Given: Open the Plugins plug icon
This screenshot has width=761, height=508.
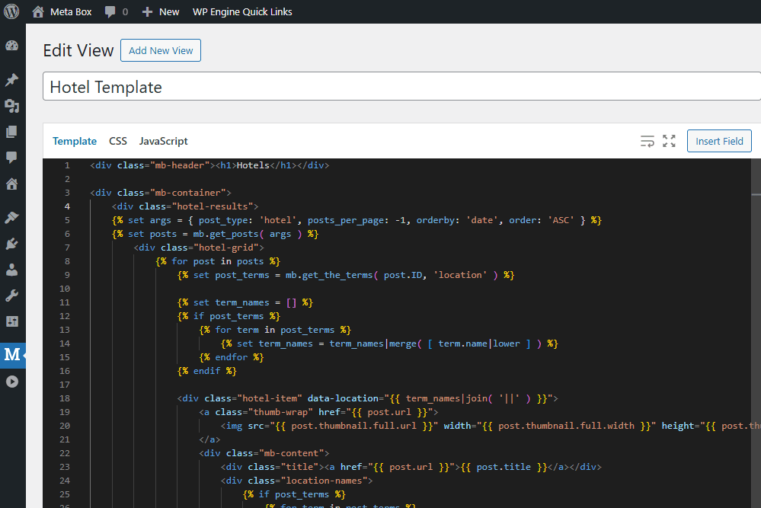Looking at the screenshot, I should [x=12, y=242].
